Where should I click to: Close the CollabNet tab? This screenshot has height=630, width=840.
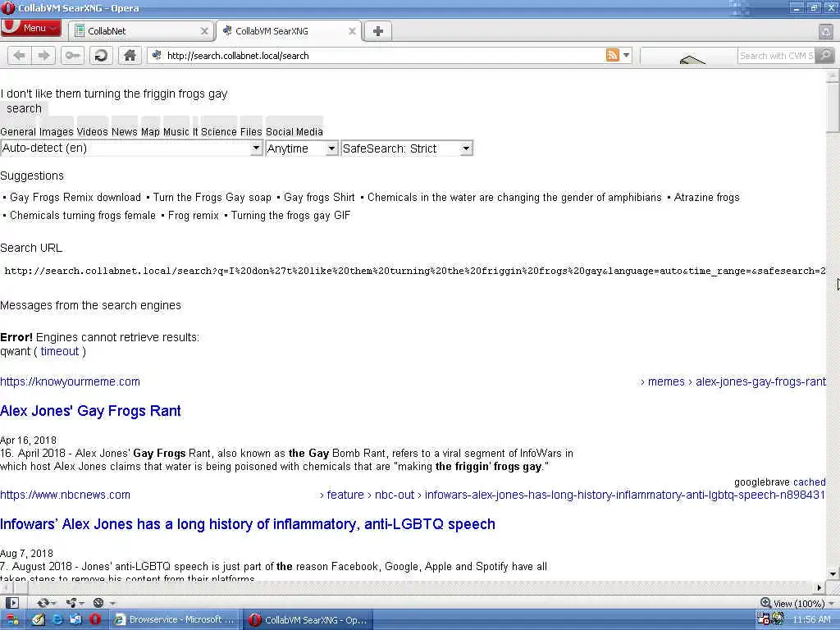pos(204,31)
